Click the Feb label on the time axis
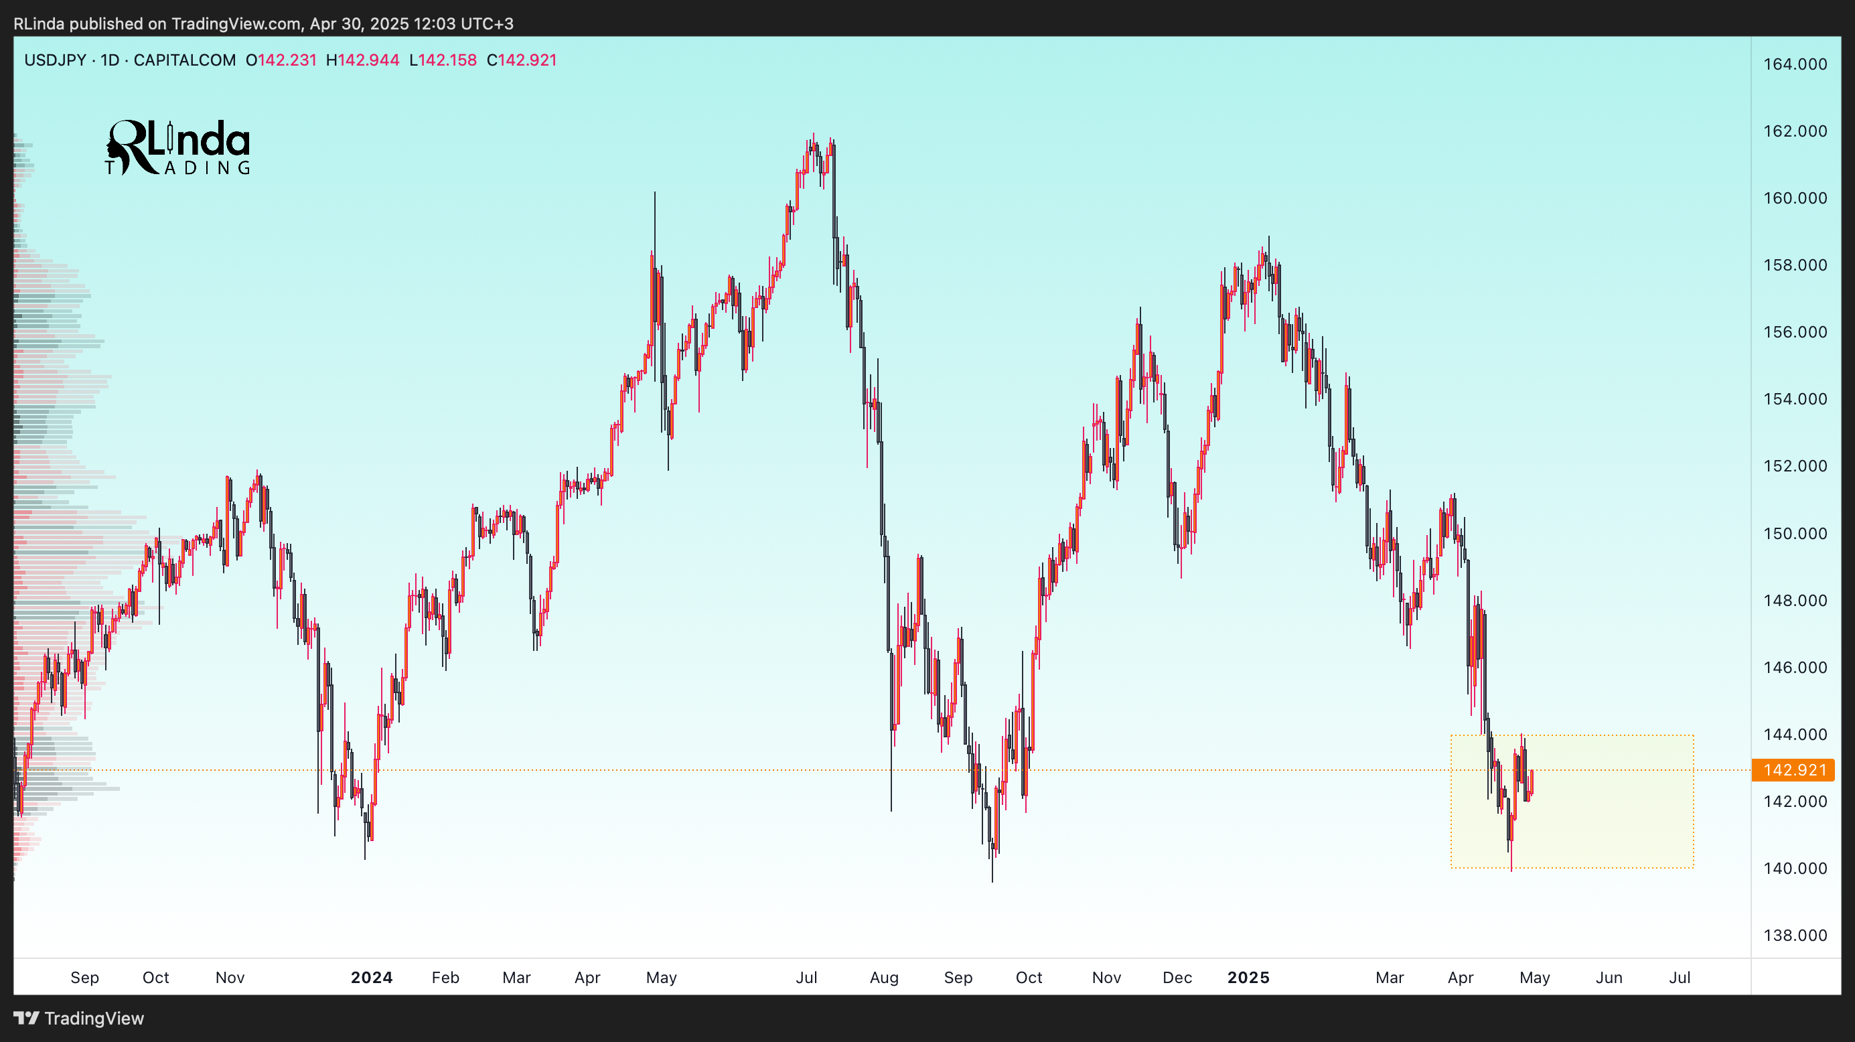1855x1042 pixels. click(445, 977)
